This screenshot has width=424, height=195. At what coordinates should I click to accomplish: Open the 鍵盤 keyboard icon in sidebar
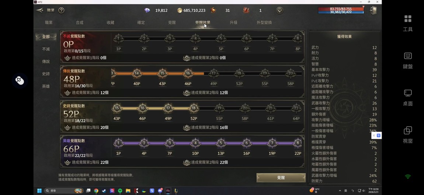point(408,61)
